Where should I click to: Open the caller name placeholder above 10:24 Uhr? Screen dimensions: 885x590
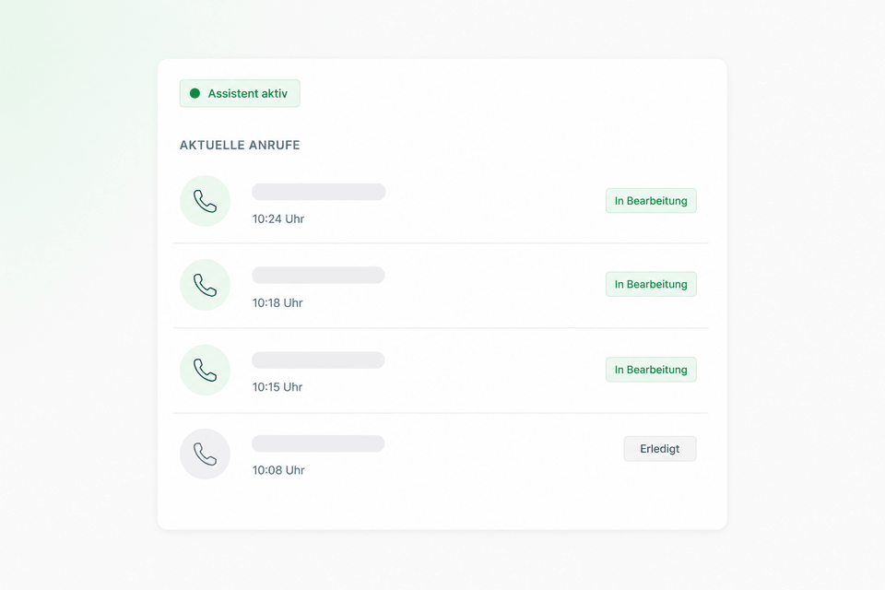tap(319, 192)
